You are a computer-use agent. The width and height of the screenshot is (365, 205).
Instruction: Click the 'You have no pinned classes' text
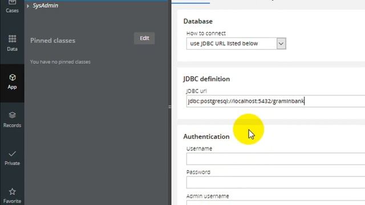pos(60,62)
